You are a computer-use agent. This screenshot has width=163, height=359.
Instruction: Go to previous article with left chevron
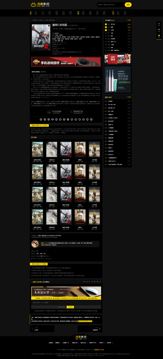click(x=32, y=329)
